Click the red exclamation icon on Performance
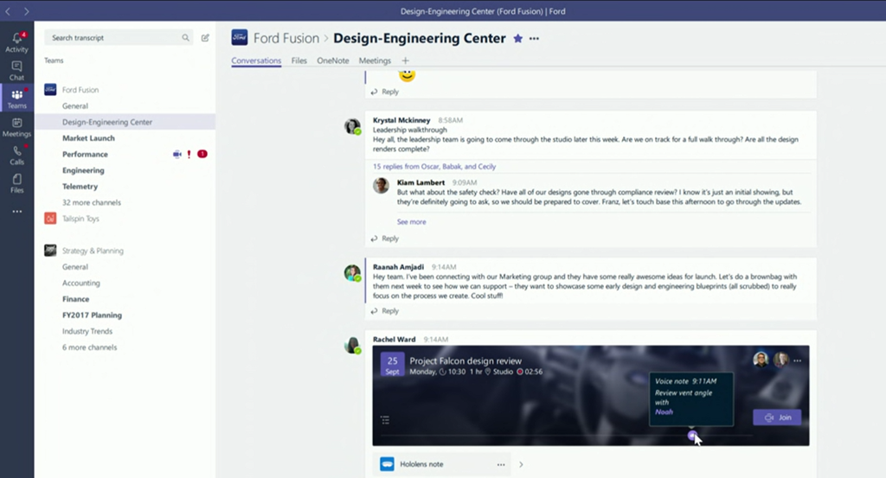Image resolution: width=886 pixels, height=478 pixels. [189, 154]
